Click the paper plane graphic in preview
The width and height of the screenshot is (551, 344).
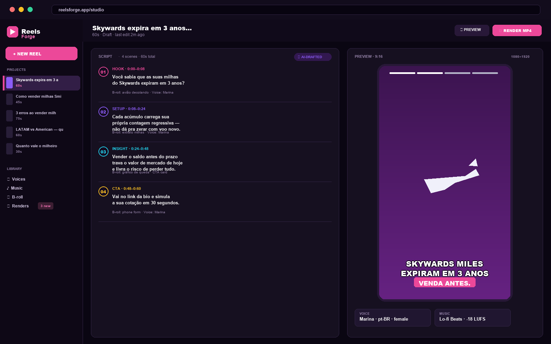pos(451,176)
